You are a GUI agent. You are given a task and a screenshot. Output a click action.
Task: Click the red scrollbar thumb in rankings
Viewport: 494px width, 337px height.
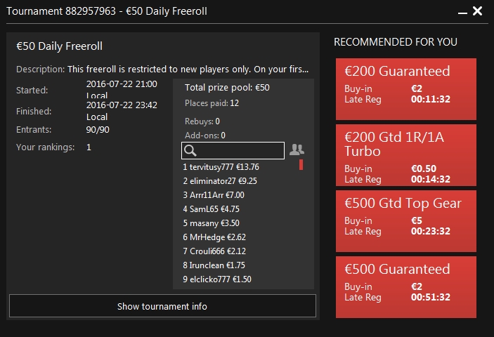coord(301,165)
